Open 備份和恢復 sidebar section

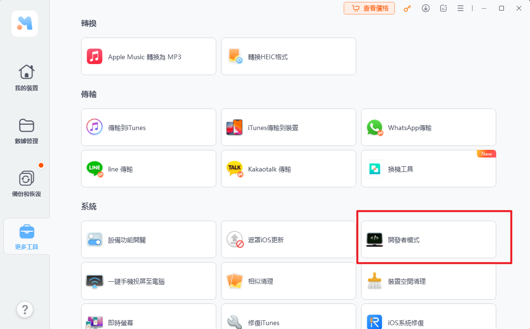27,184
